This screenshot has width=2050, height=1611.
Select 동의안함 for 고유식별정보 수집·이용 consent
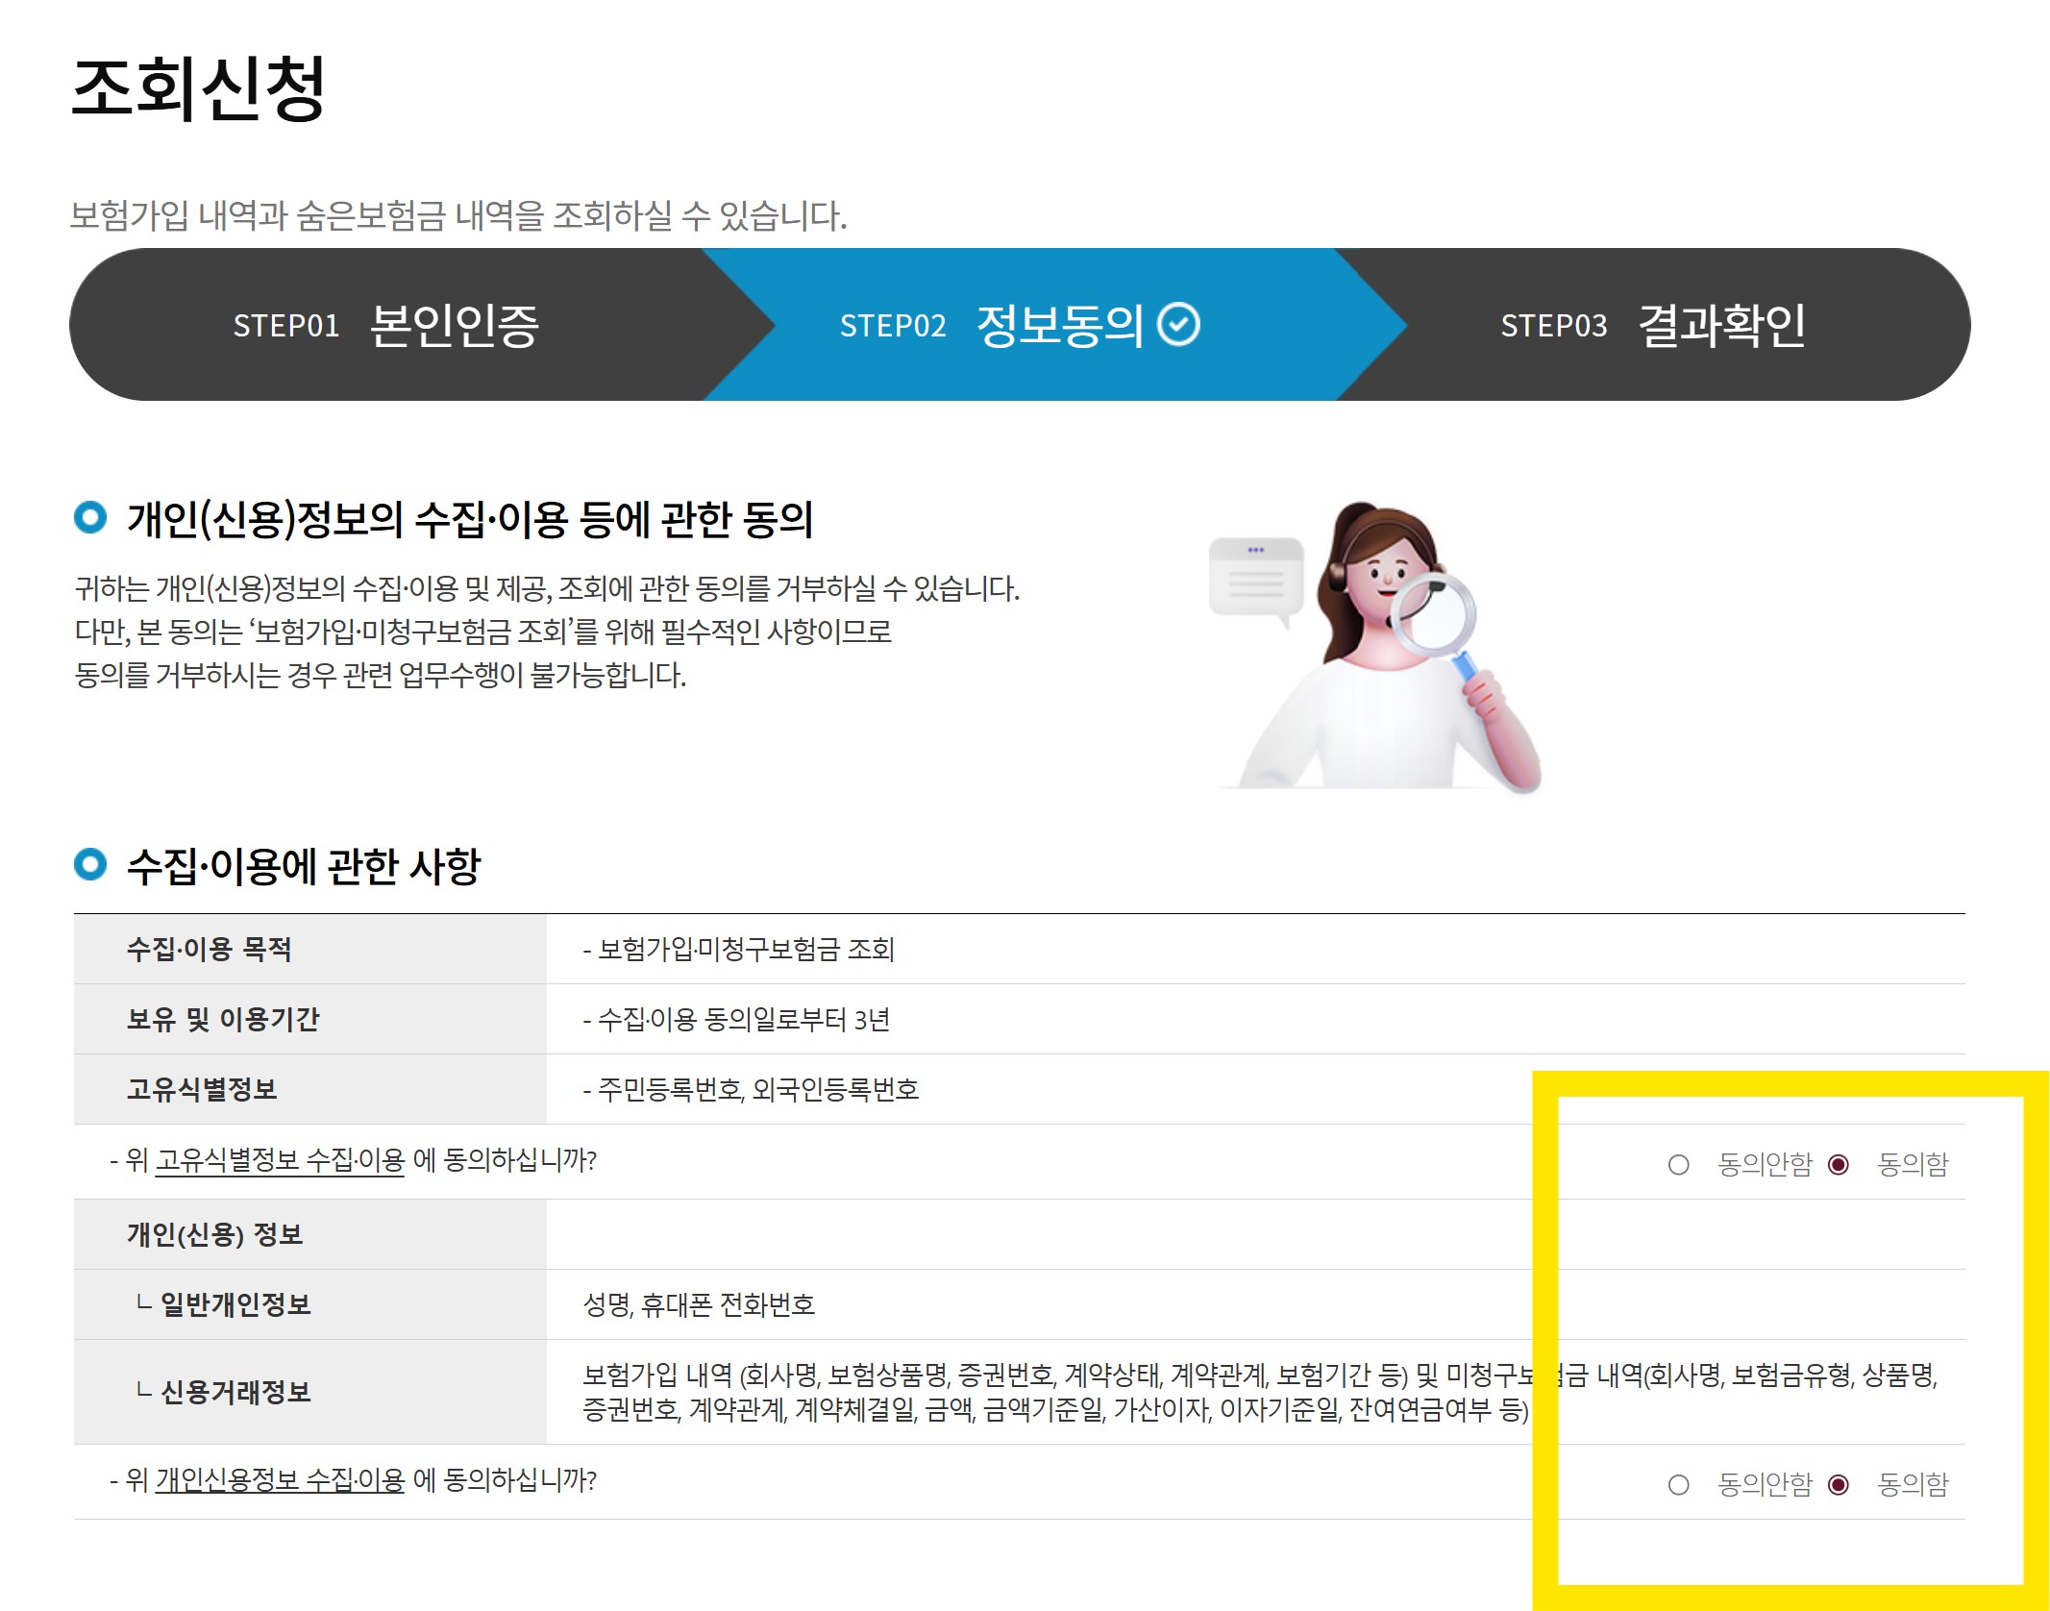pyautogui.click(x=1677, y=1163)
